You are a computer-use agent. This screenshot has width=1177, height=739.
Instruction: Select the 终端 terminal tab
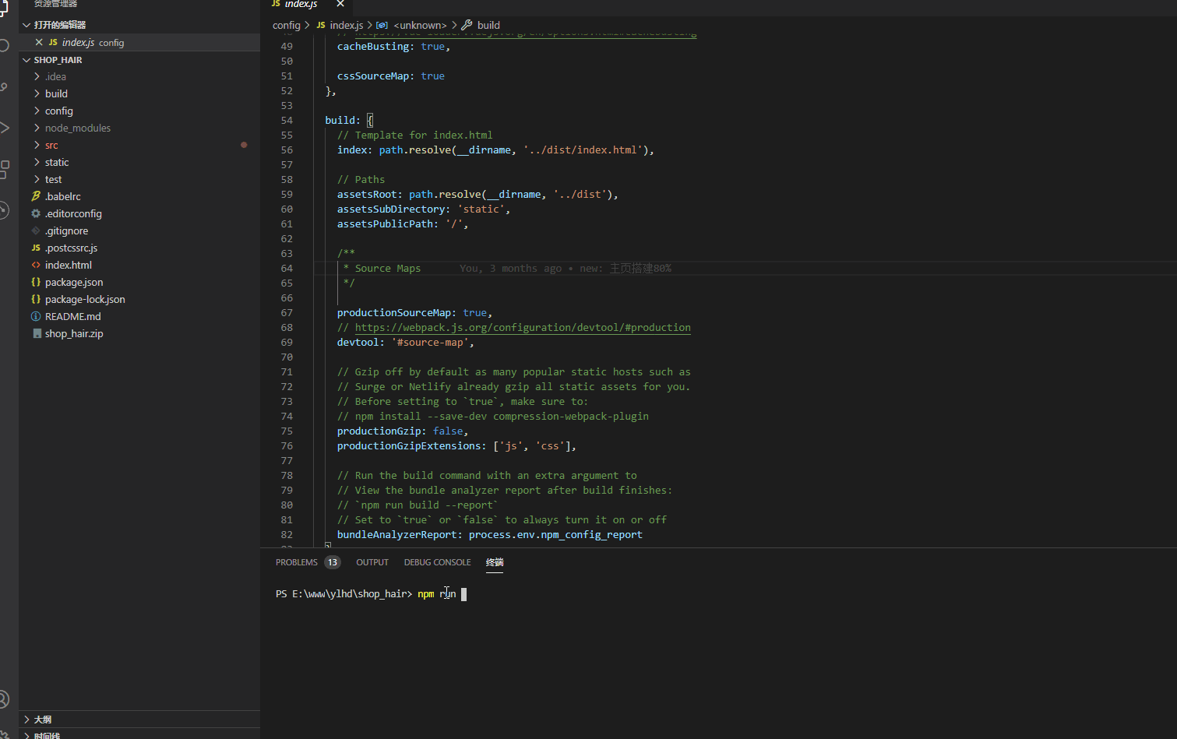495,562
